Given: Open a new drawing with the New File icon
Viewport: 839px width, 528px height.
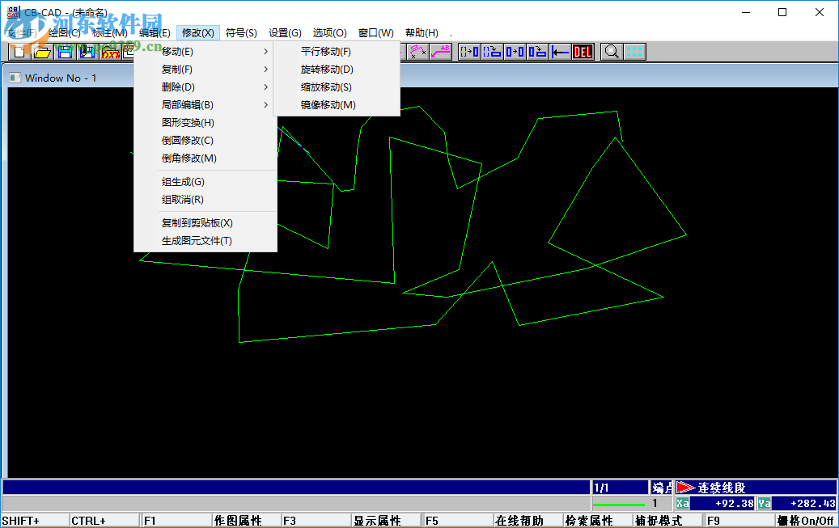Looking at the screenshot, I should tap(18, 51).
